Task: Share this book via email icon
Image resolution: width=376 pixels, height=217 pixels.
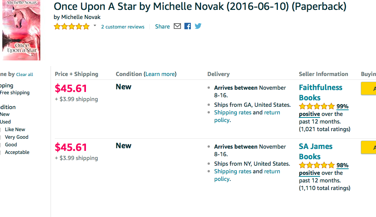Action: click(177, 26)
